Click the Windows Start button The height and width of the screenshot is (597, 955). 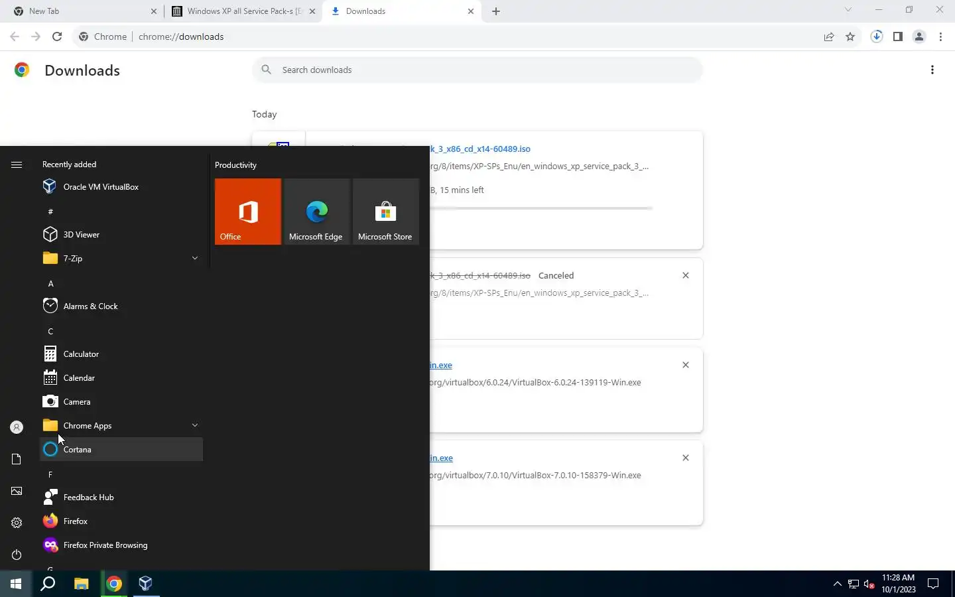pos(16,584)
